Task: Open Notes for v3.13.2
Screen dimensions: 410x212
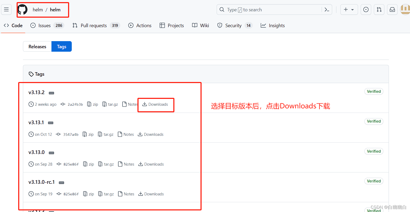Action: click(130, 104)
